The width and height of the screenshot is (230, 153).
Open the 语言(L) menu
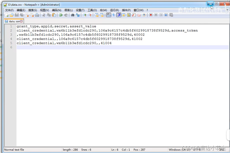(x=68, y=10)
